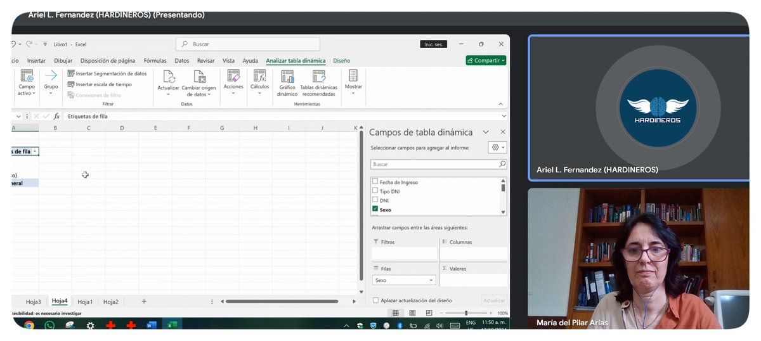Close the Campos de tabla dinámica pane
Screen dimensions: 761x341
pos(503,132)
